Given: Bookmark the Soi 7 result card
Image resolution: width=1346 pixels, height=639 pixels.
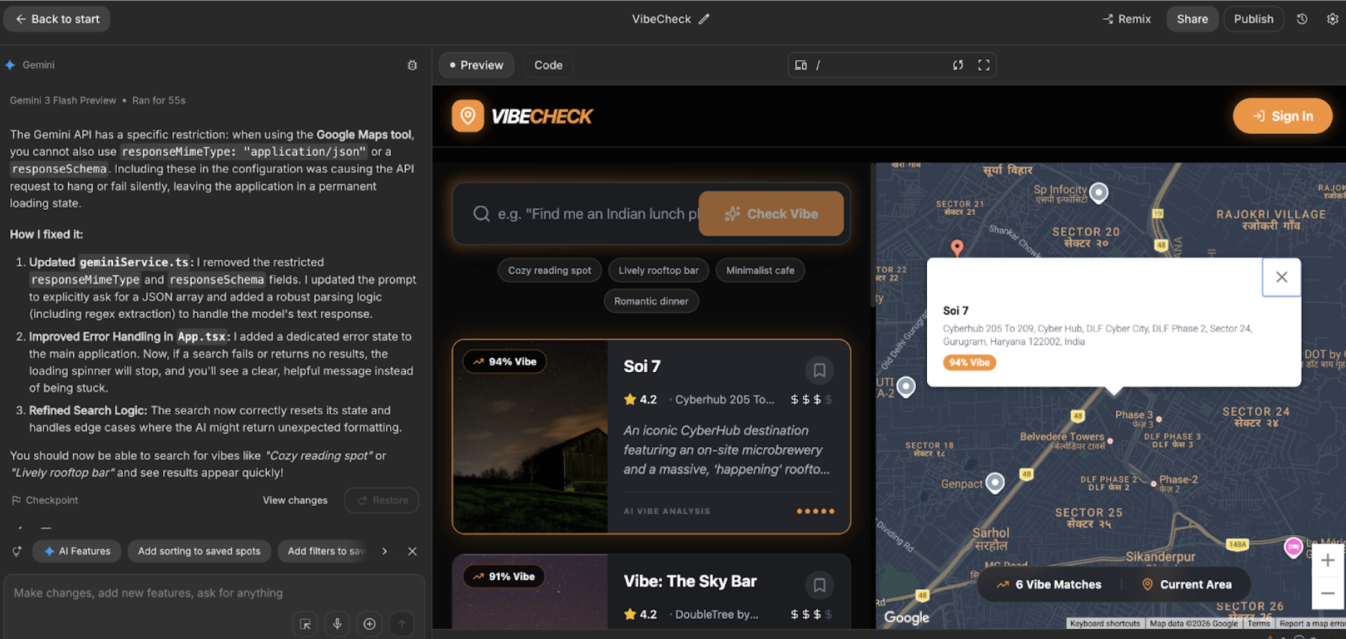Looking at the screenshot, I should click(819, 371).
